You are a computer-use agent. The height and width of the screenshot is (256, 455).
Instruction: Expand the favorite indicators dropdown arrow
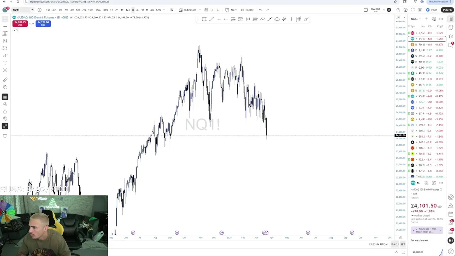click(x=200, y=10)
